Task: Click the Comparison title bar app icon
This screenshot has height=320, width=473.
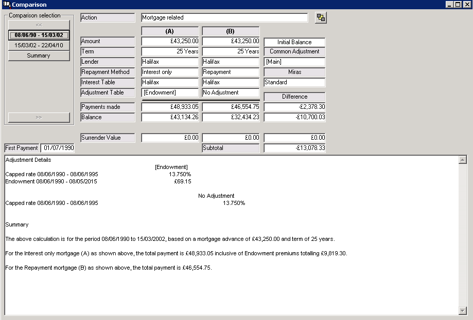Action: (x=6, y=4)
